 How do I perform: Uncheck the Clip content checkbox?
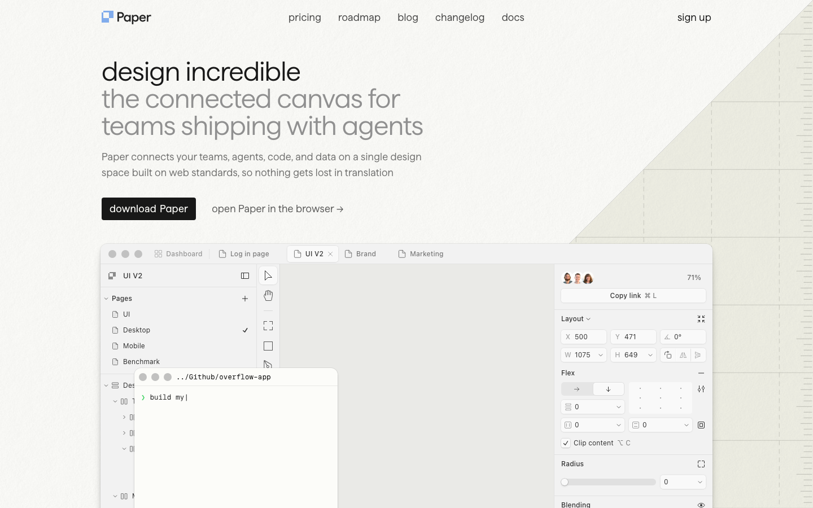tap(566, 443)
